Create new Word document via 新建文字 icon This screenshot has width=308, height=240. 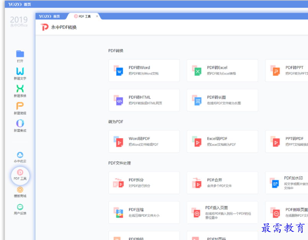point(20,71)
